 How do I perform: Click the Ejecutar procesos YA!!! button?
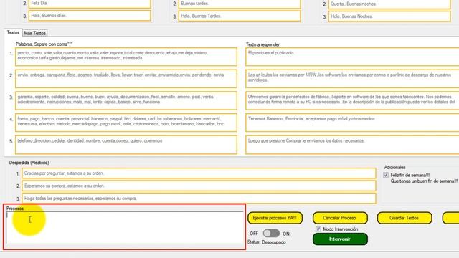tap(275, 218)
